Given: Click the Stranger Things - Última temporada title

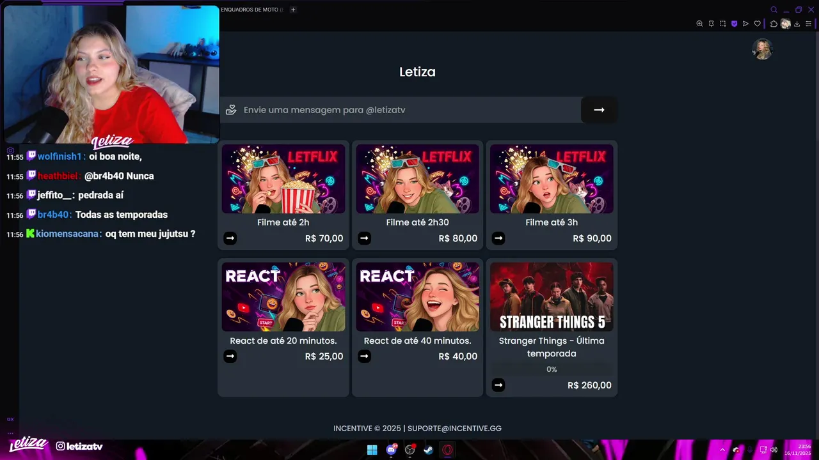Looking at the screenshot, I should (552, 347).
